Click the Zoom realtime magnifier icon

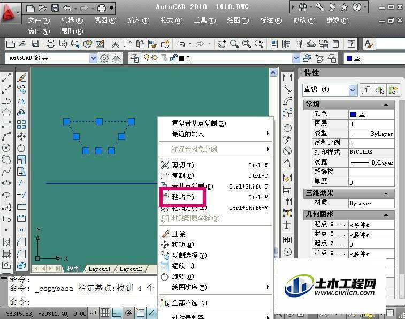234,44
